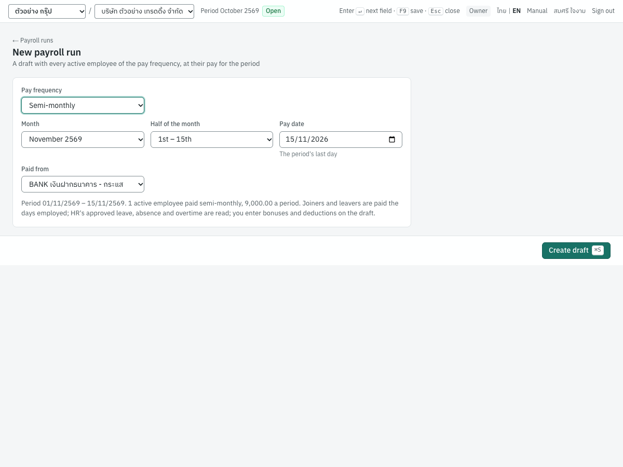623x467 pixels.
Task: Click the New payroll run heading
Action: pos(47,52)
